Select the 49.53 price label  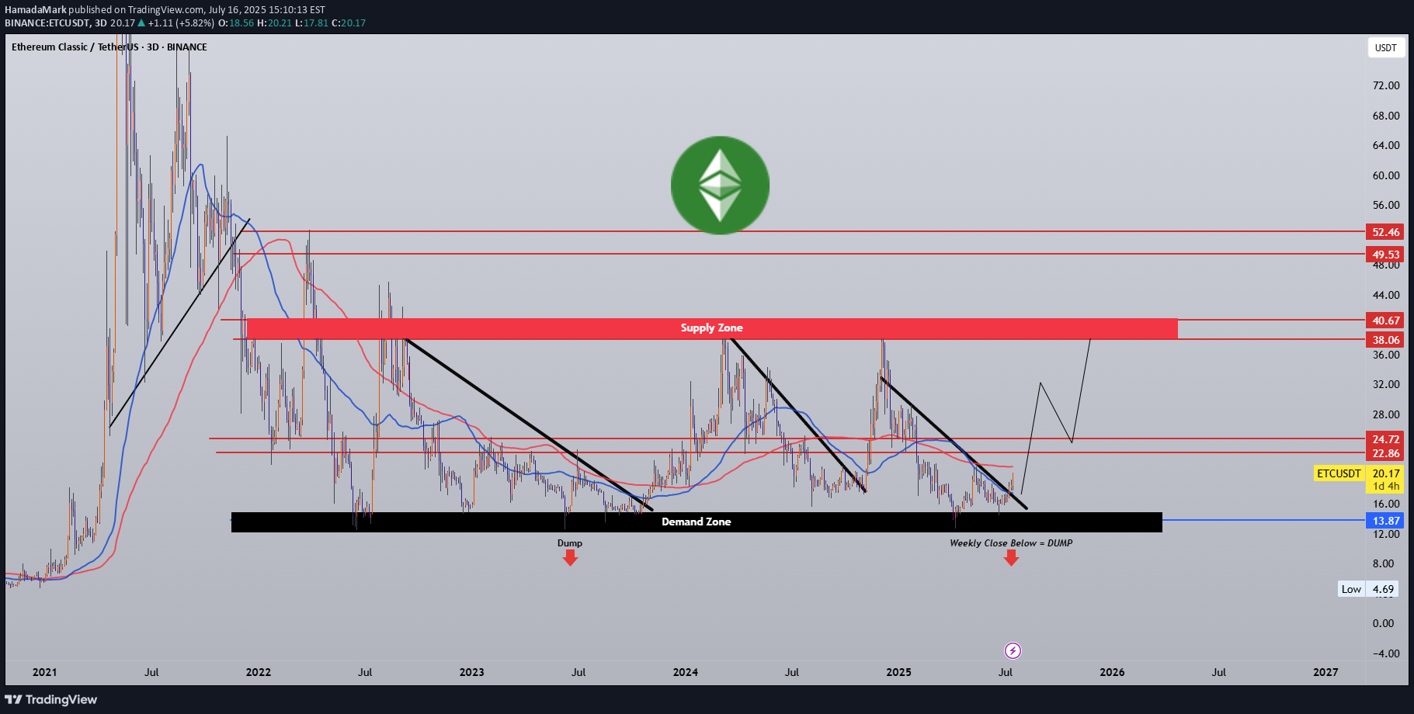[x=1385, y=255]
